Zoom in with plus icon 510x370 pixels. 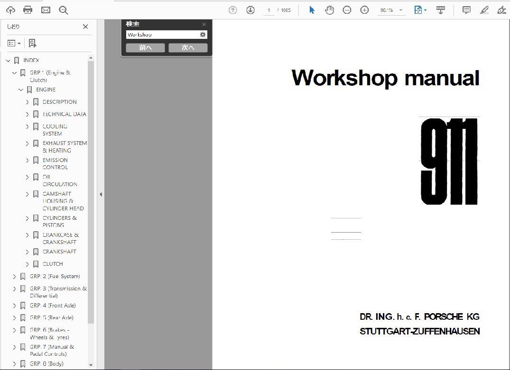point(364,10)
